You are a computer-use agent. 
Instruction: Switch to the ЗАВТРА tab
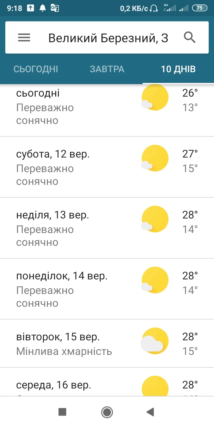click(107, 69)
